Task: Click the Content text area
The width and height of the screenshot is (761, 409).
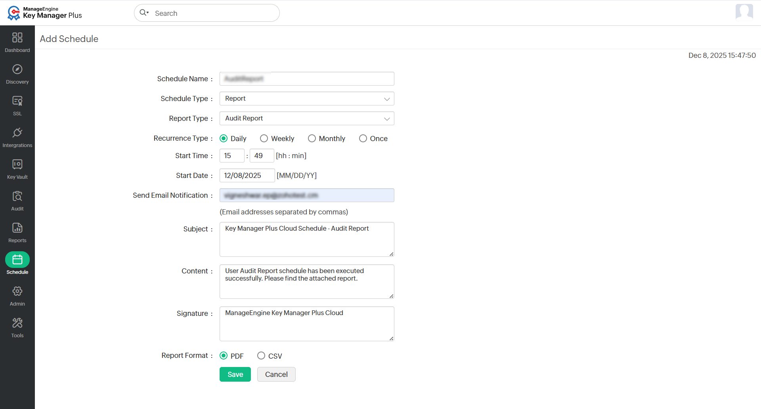Action: point(307,282)
